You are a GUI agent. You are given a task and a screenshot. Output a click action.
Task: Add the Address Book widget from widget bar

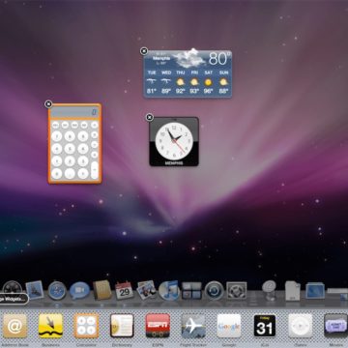point(14,326)
